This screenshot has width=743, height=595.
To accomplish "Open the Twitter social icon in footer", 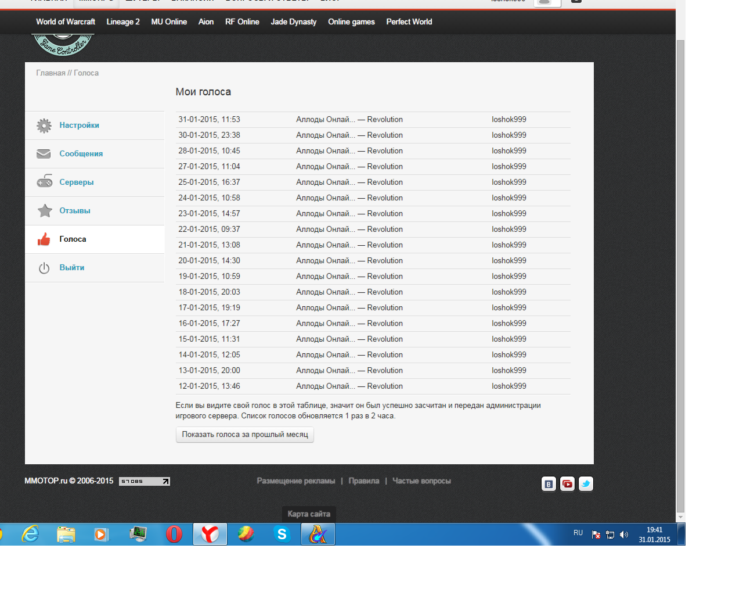I will pos(586,484).
